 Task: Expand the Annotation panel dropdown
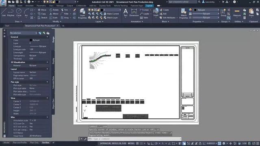(x=137, y=21)
